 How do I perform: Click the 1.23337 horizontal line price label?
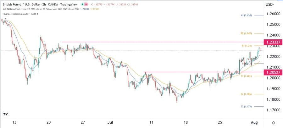(273, 42)
